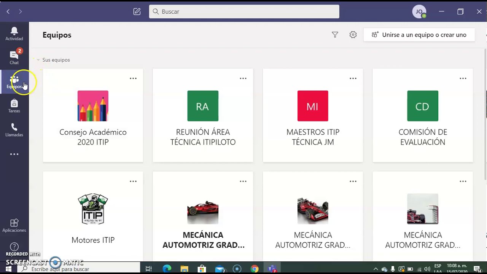This screenshot has height=274, width=487.
Task: Click Unirse a un equipo o crear uno
Action: [x=419, y=35]
